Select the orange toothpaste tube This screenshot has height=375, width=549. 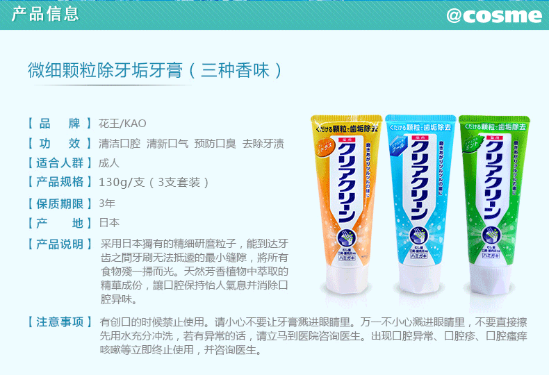tap(346, 204)
